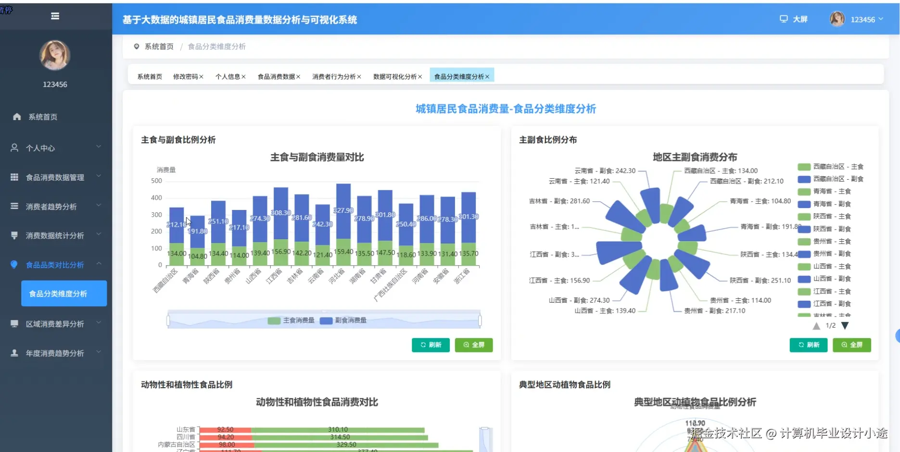This screenshot has width=900, height=452.
Task: Open fullscreen for 主食与副食比例分析 chart
Action: [x=474, y=345]
